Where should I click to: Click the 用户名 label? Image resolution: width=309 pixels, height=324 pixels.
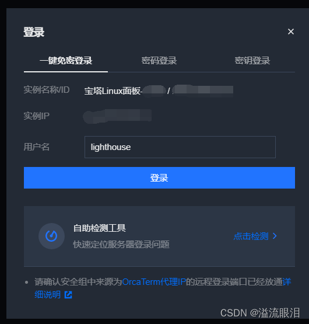[37, 147]
